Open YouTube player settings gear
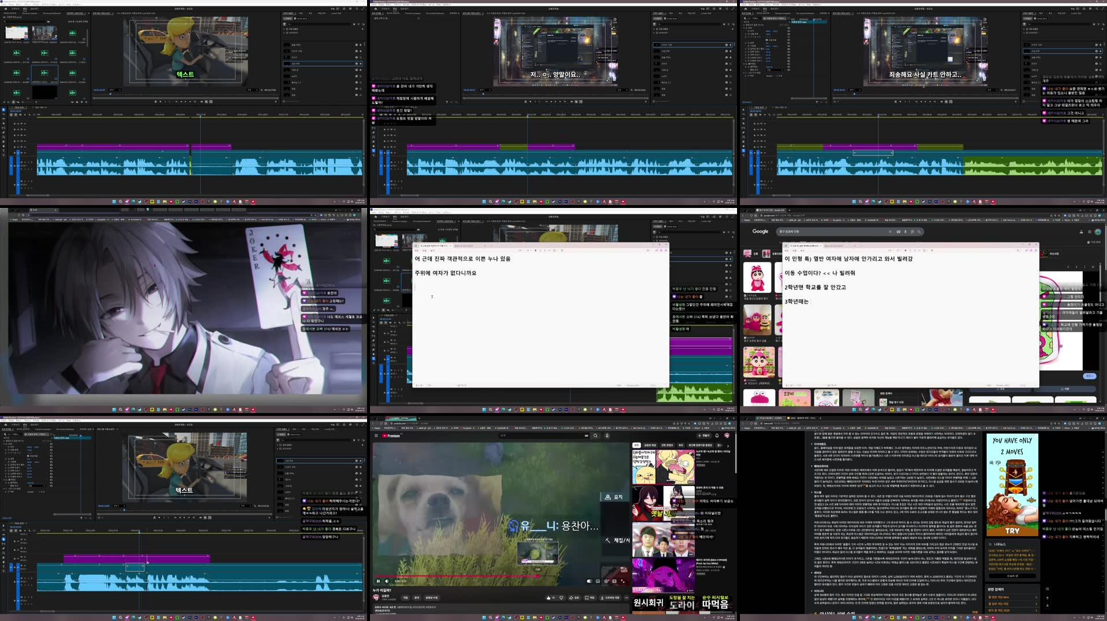The width and height of the screenshot is (1107, 621). (606, 581)
